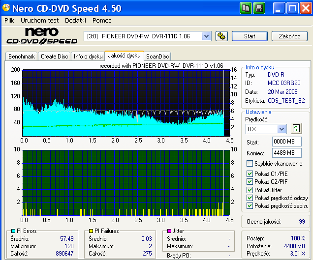
Task: Maximize the Nero CD-DVD Speed window
Action: (292, 8)
